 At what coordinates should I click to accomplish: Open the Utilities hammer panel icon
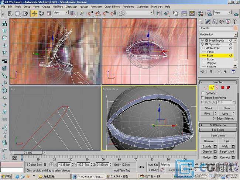click(x=235, y=22)
